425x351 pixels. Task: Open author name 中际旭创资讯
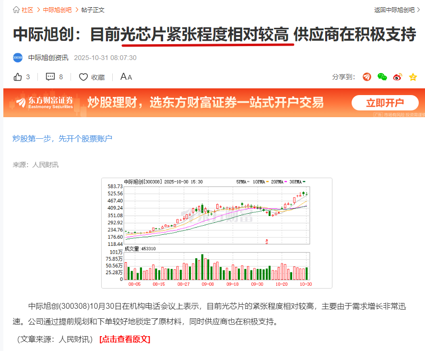tap(48, 58)
